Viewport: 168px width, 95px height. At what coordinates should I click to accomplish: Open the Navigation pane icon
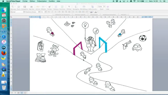click(76, 7)
